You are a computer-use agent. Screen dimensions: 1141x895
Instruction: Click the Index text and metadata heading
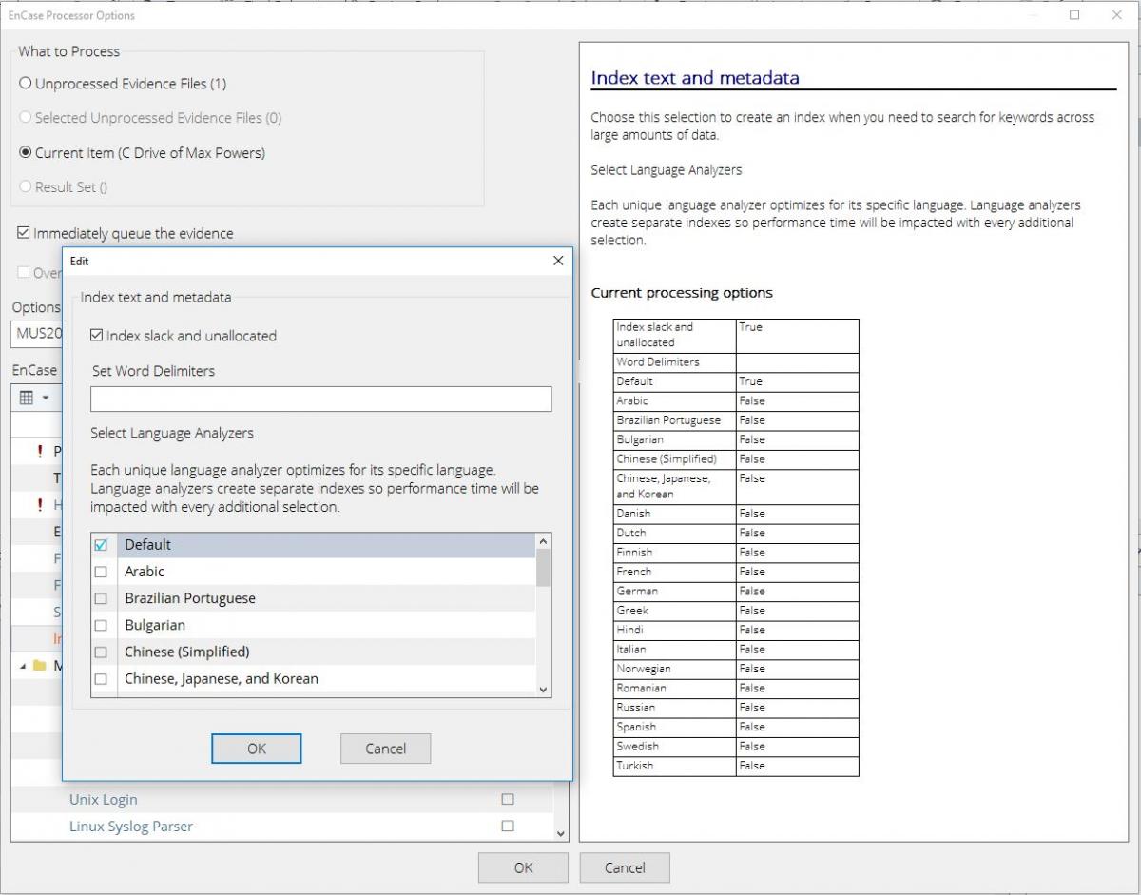(x=695, y=78)
